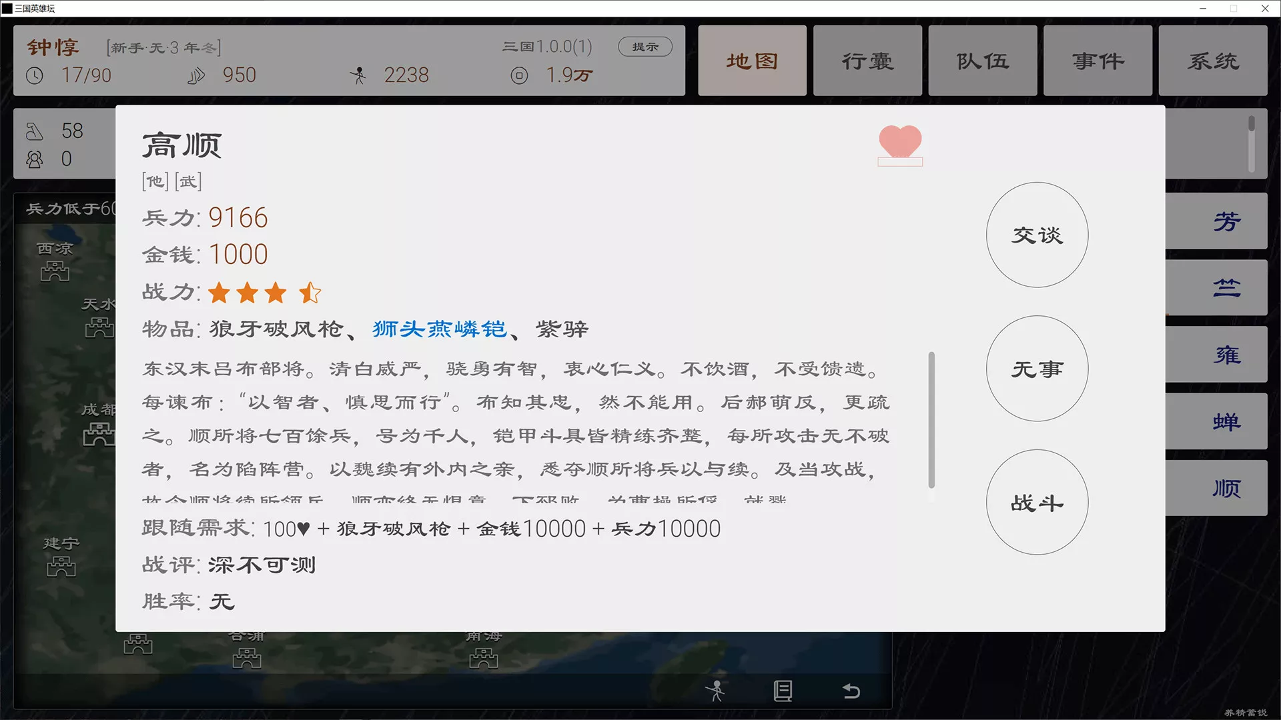Viewport: 1281px width, 720px height.
Task: Open the 事件 events tab
Action: coord(1098,61)
